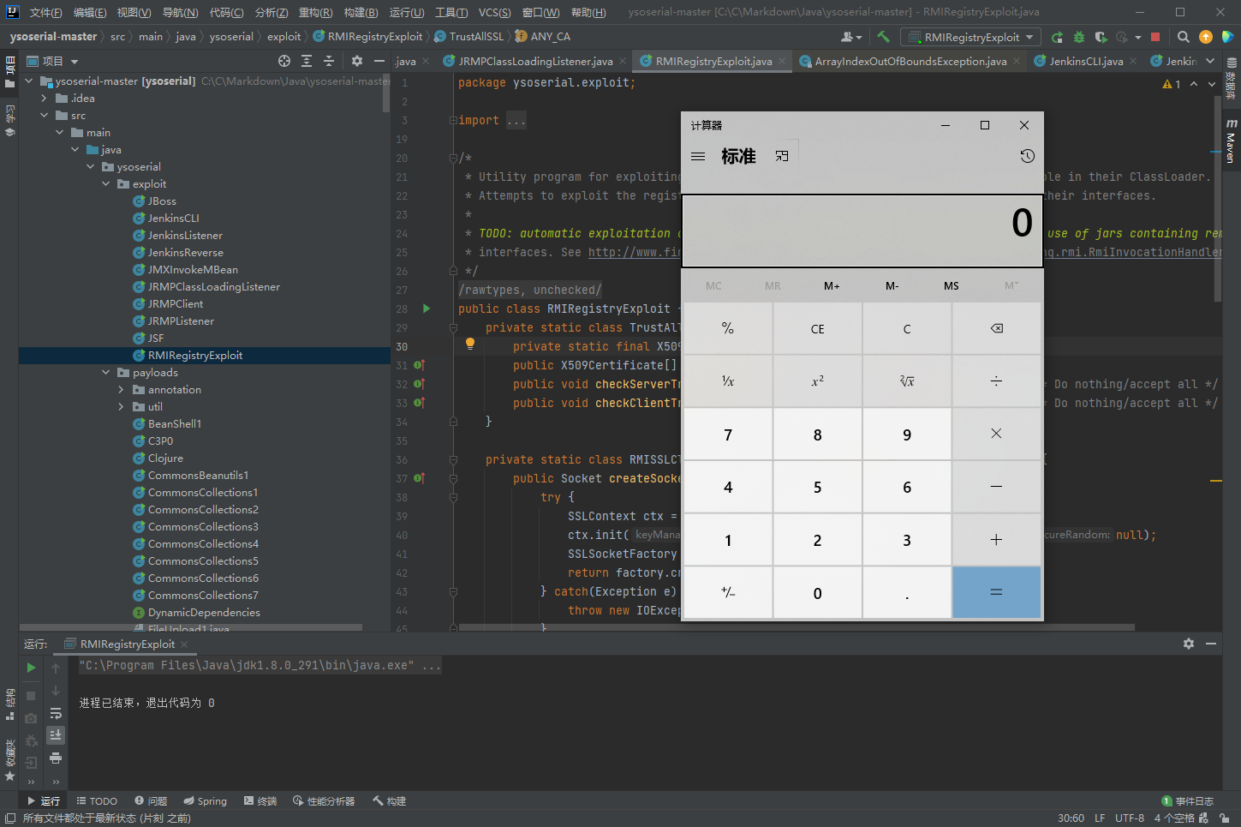This screenshot has width=1241, height=827.
Task: Click calculator plus button
Action: click(997, 540)
